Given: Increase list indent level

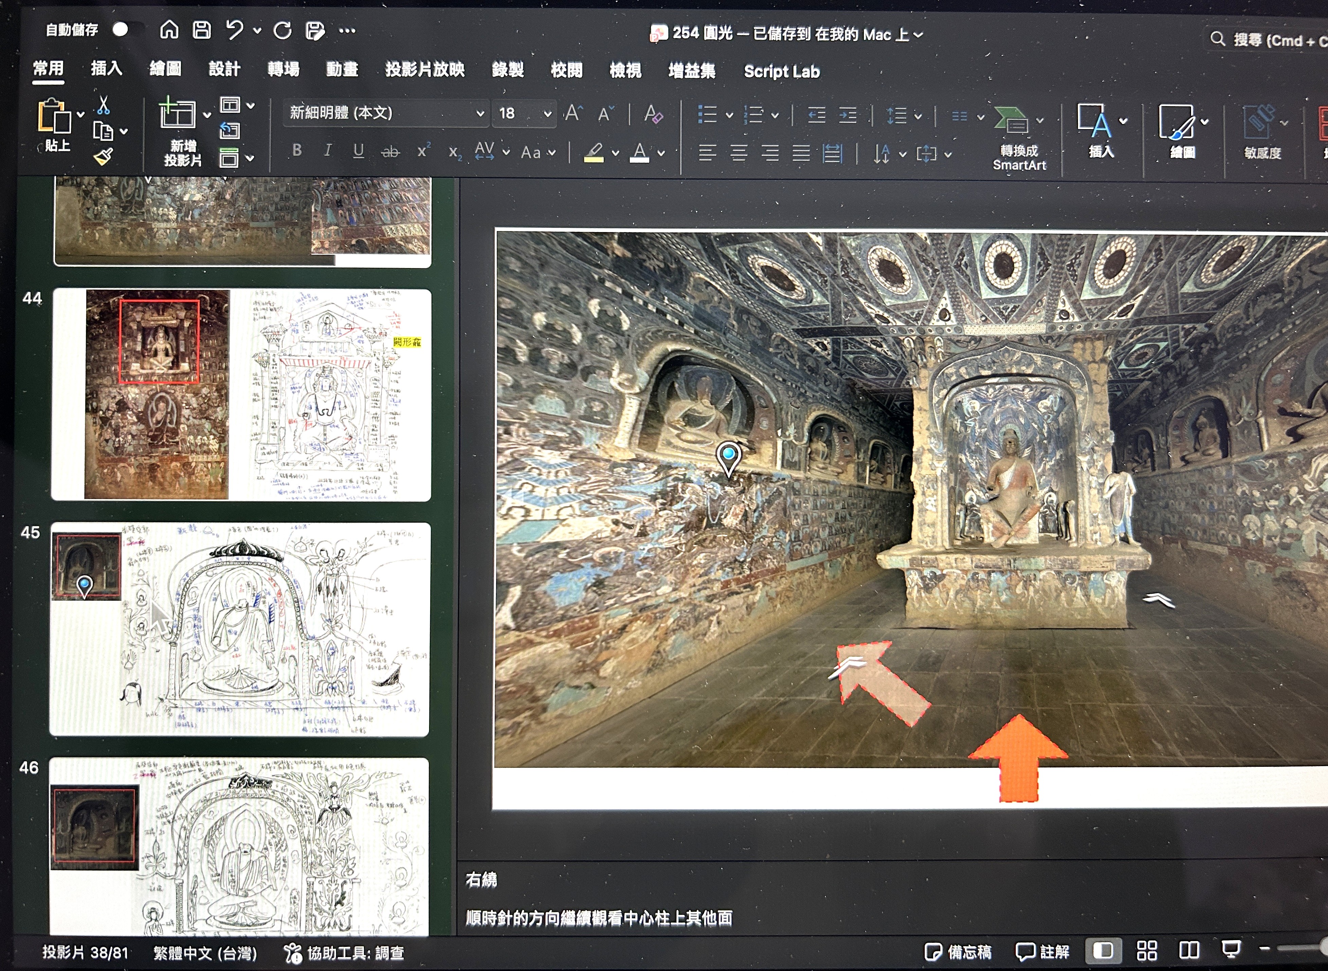Looking at the screenshot, I should pyautogui.click(x=847, y=115).
